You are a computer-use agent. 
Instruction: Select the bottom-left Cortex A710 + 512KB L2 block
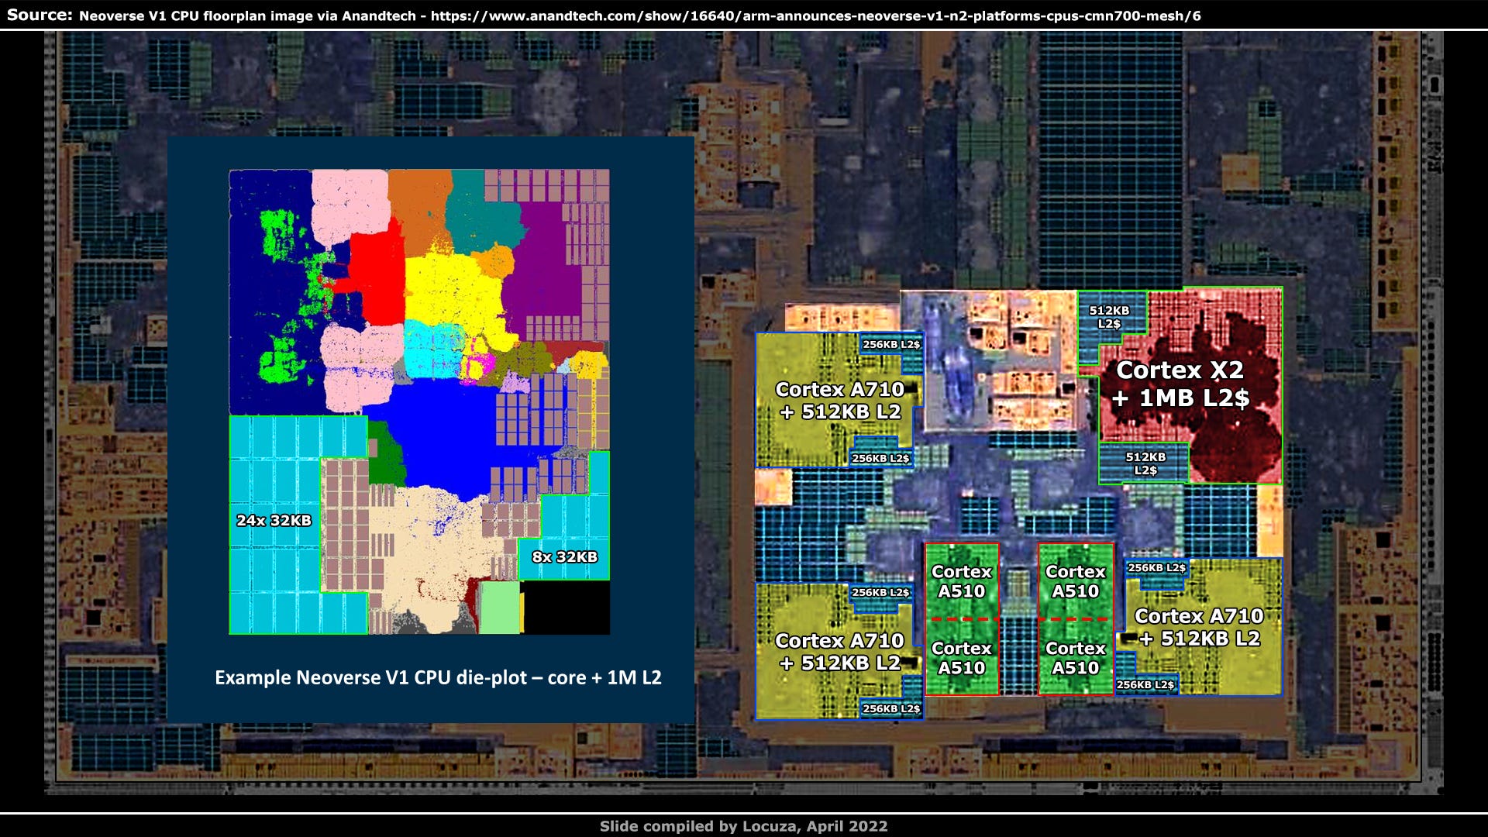point(839,651)
